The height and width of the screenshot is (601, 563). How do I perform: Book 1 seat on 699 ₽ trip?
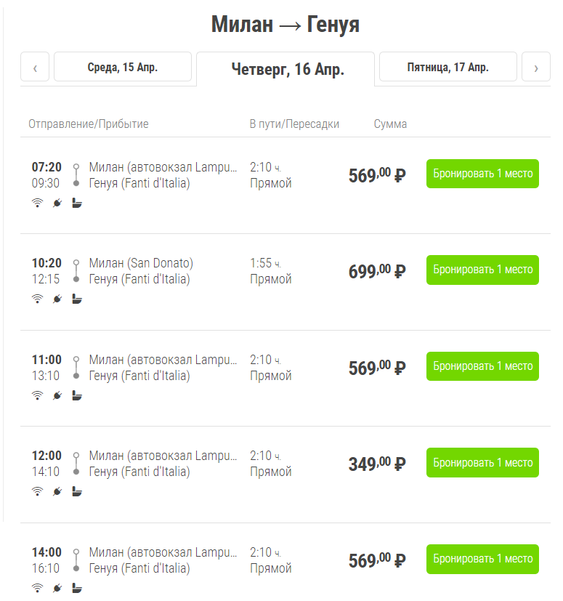482,270
